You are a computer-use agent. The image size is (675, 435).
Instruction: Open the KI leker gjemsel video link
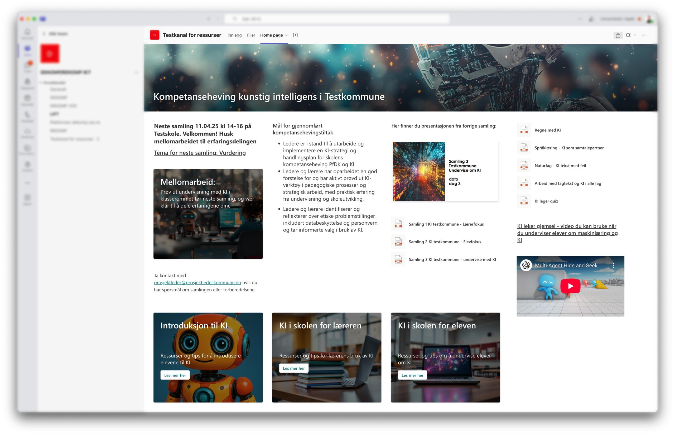pos(567,233)
